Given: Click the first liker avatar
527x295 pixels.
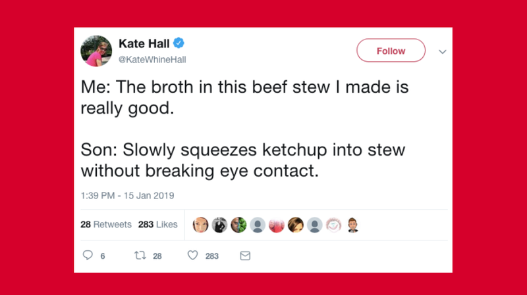Looking at the screenshot, I should tap(200, 225).
